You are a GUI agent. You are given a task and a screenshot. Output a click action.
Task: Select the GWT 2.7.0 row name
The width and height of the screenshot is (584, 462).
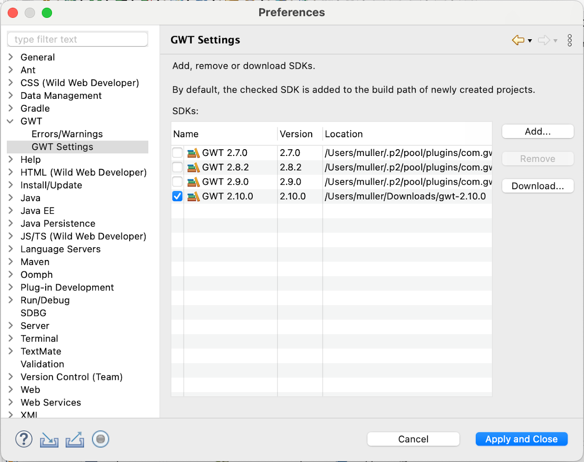pos(225,153)
